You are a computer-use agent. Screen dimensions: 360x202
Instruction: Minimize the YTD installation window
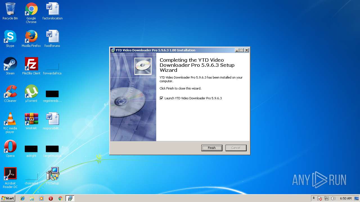(x=237, y=50)
